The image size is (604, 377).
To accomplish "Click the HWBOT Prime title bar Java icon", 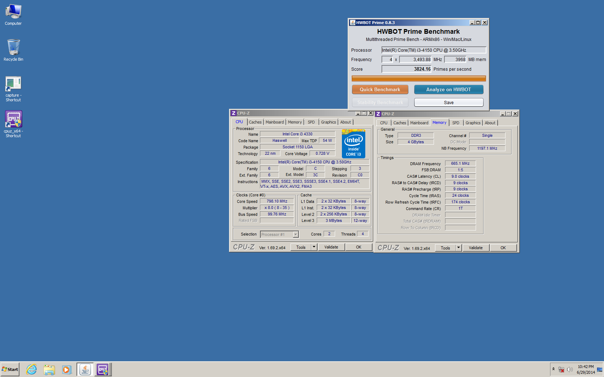I will click(353, 23).
